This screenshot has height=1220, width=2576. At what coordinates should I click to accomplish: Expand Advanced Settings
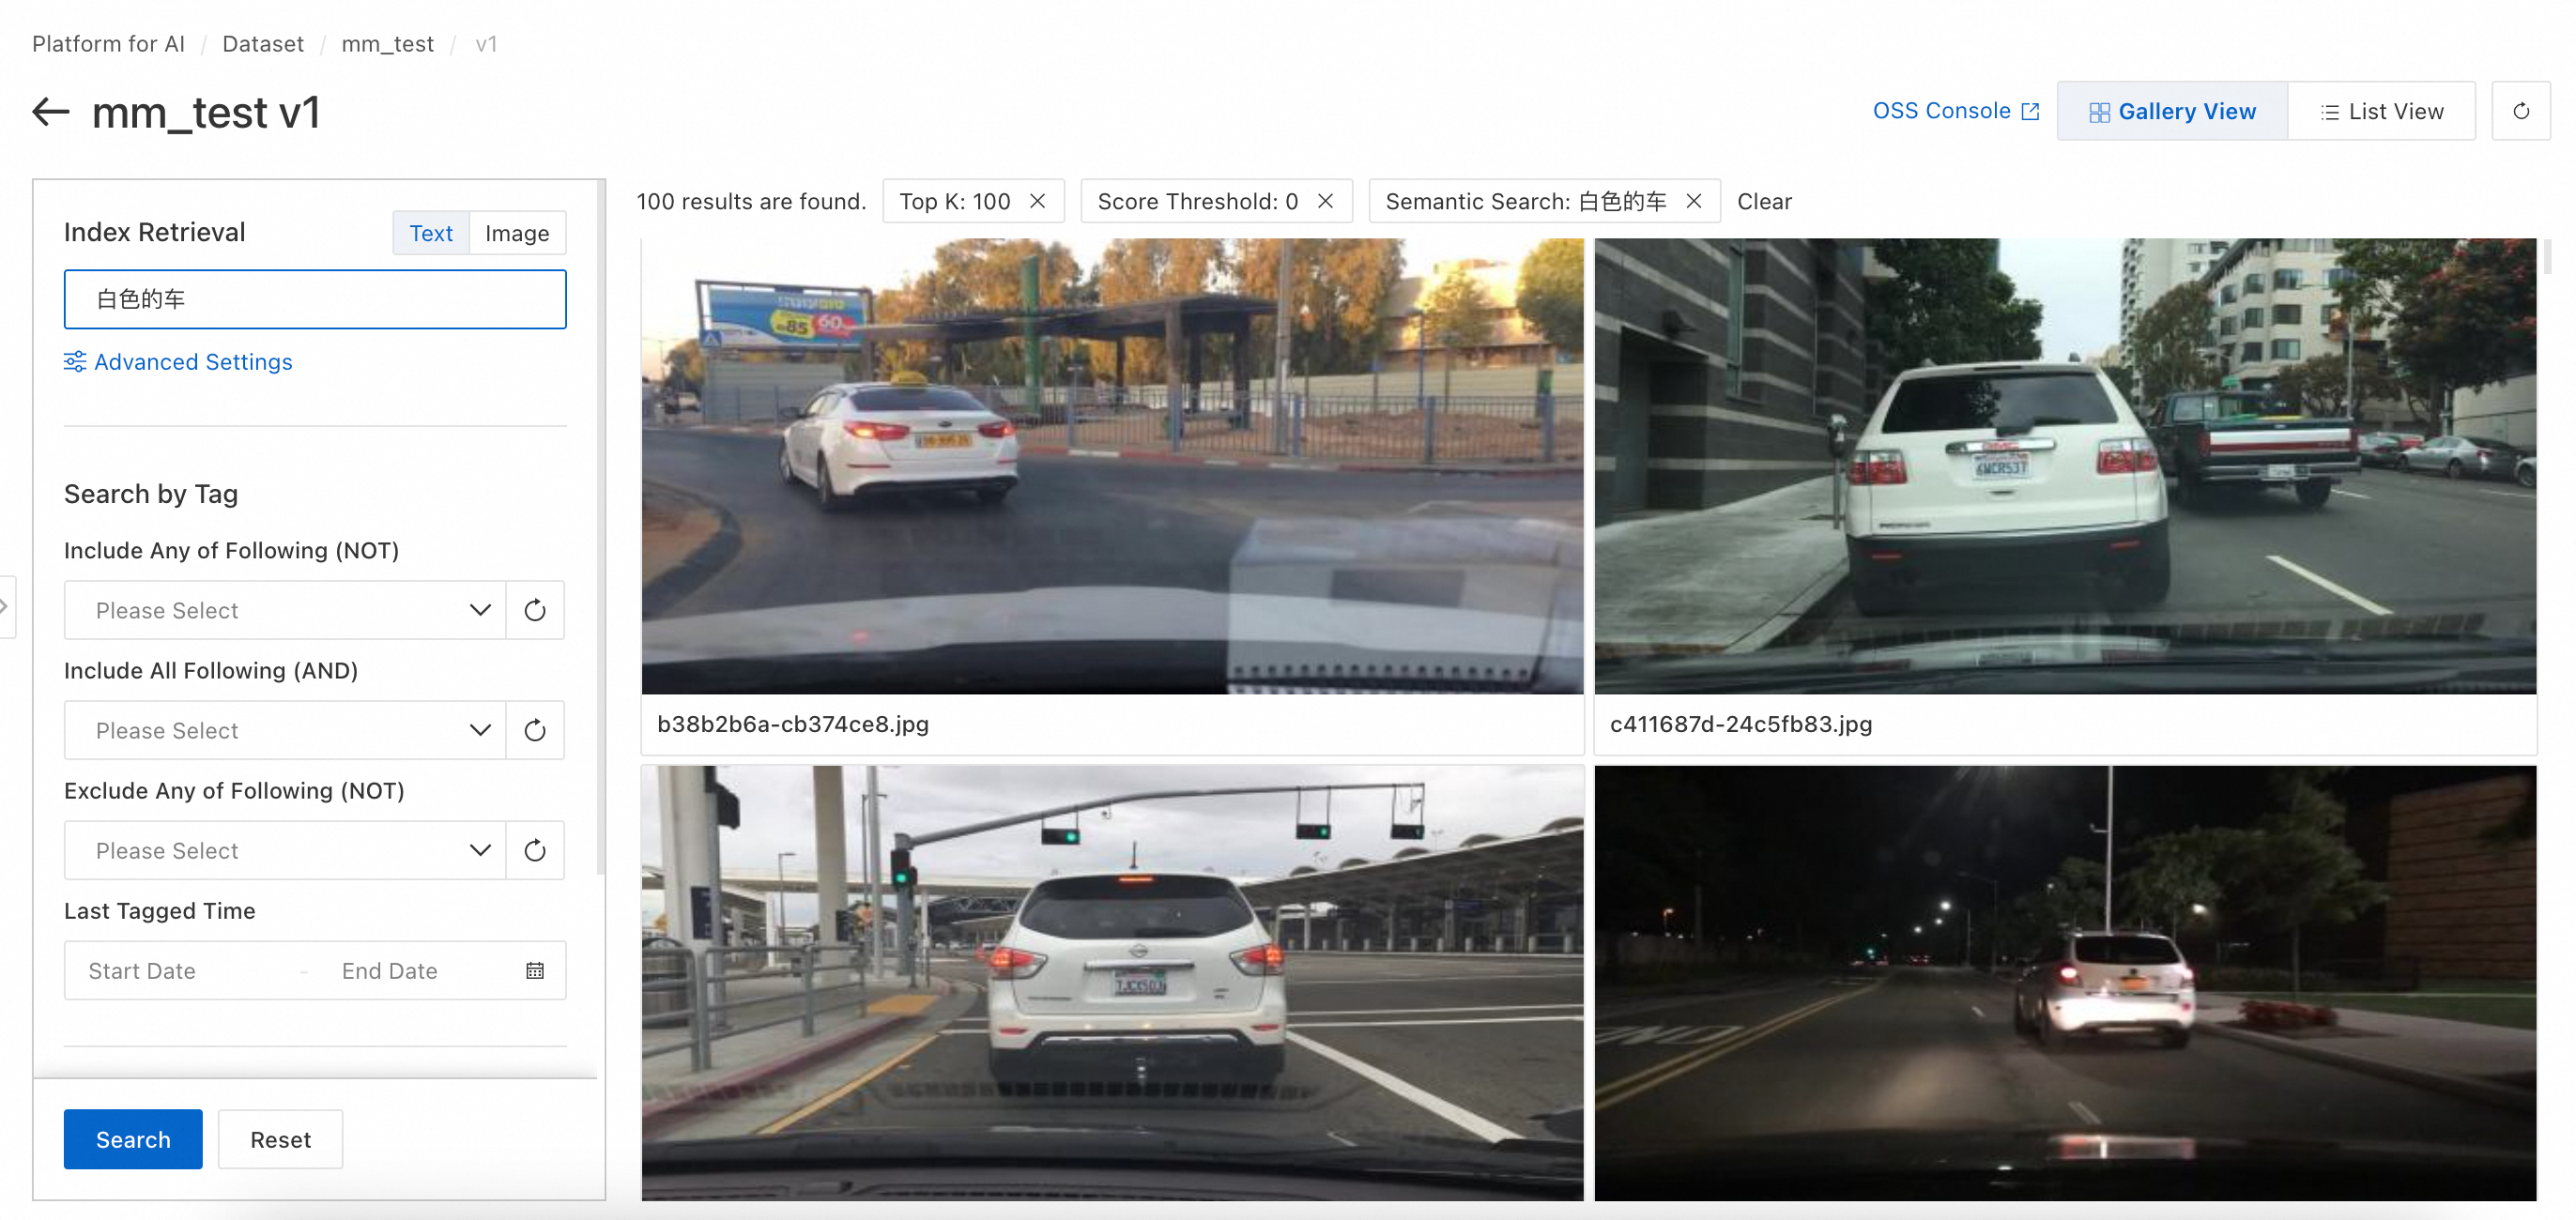pos(178,362)
